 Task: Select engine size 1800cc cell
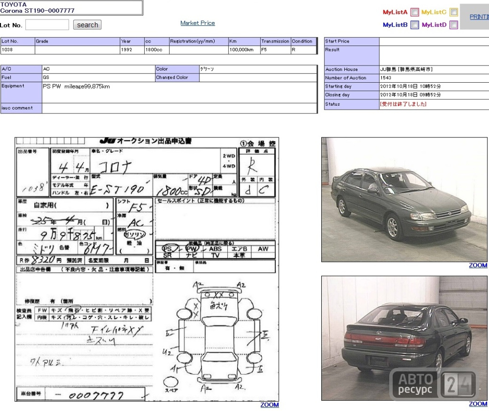click(x=156, y=50)
